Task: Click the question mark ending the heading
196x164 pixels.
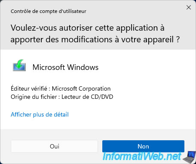Action: coord(178,39)
